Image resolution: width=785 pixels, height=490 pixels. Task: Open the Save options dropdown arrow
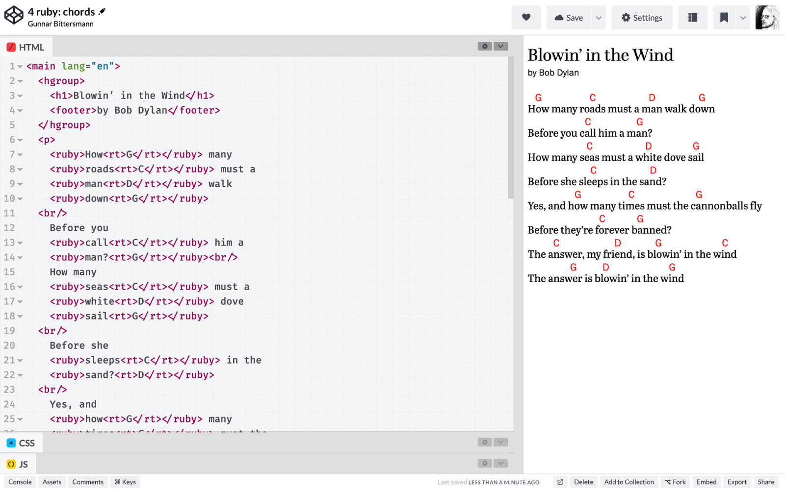(599, 18)
